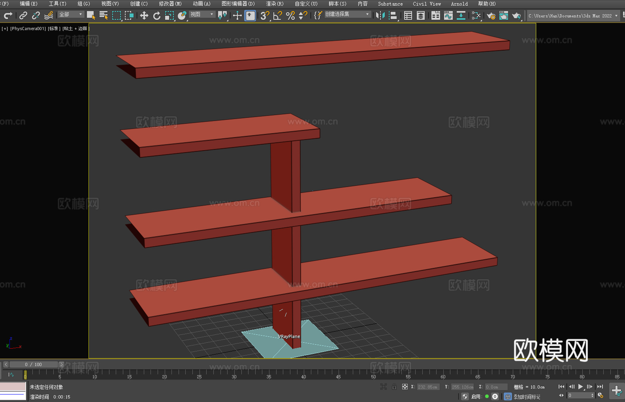Choose the Rectangular Selection Region tool
The width and height of the screenshot is (625, 402).
pos(117,15)
